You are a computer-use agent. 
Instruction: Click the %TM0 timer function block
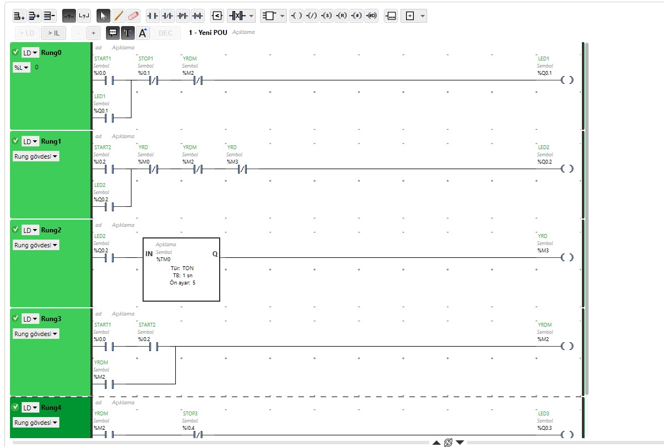pyautogui.click(x=181, y=270)
